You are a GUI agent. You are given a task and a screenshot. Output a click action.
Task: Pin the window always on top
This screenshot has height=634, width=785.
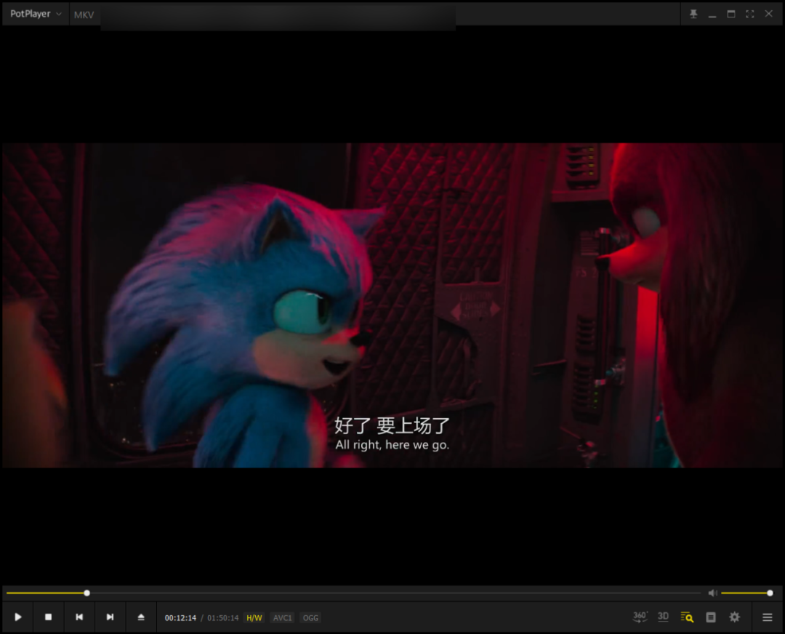[693, 14]
